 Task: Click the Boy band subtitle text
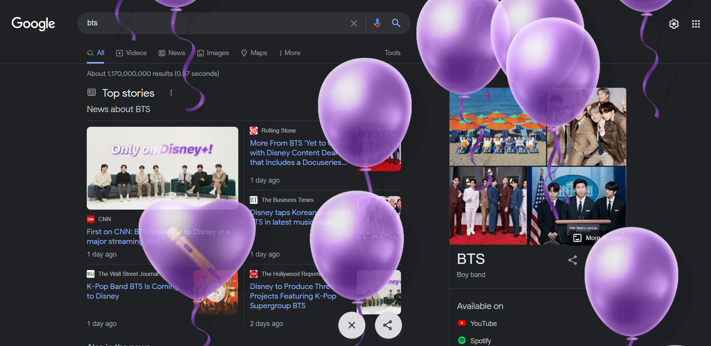point(471,275)
